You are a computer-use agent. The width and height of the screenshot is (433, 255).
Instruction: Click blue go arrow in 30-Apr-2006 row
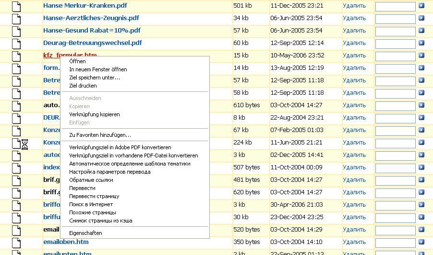click(x=421, y=204)
